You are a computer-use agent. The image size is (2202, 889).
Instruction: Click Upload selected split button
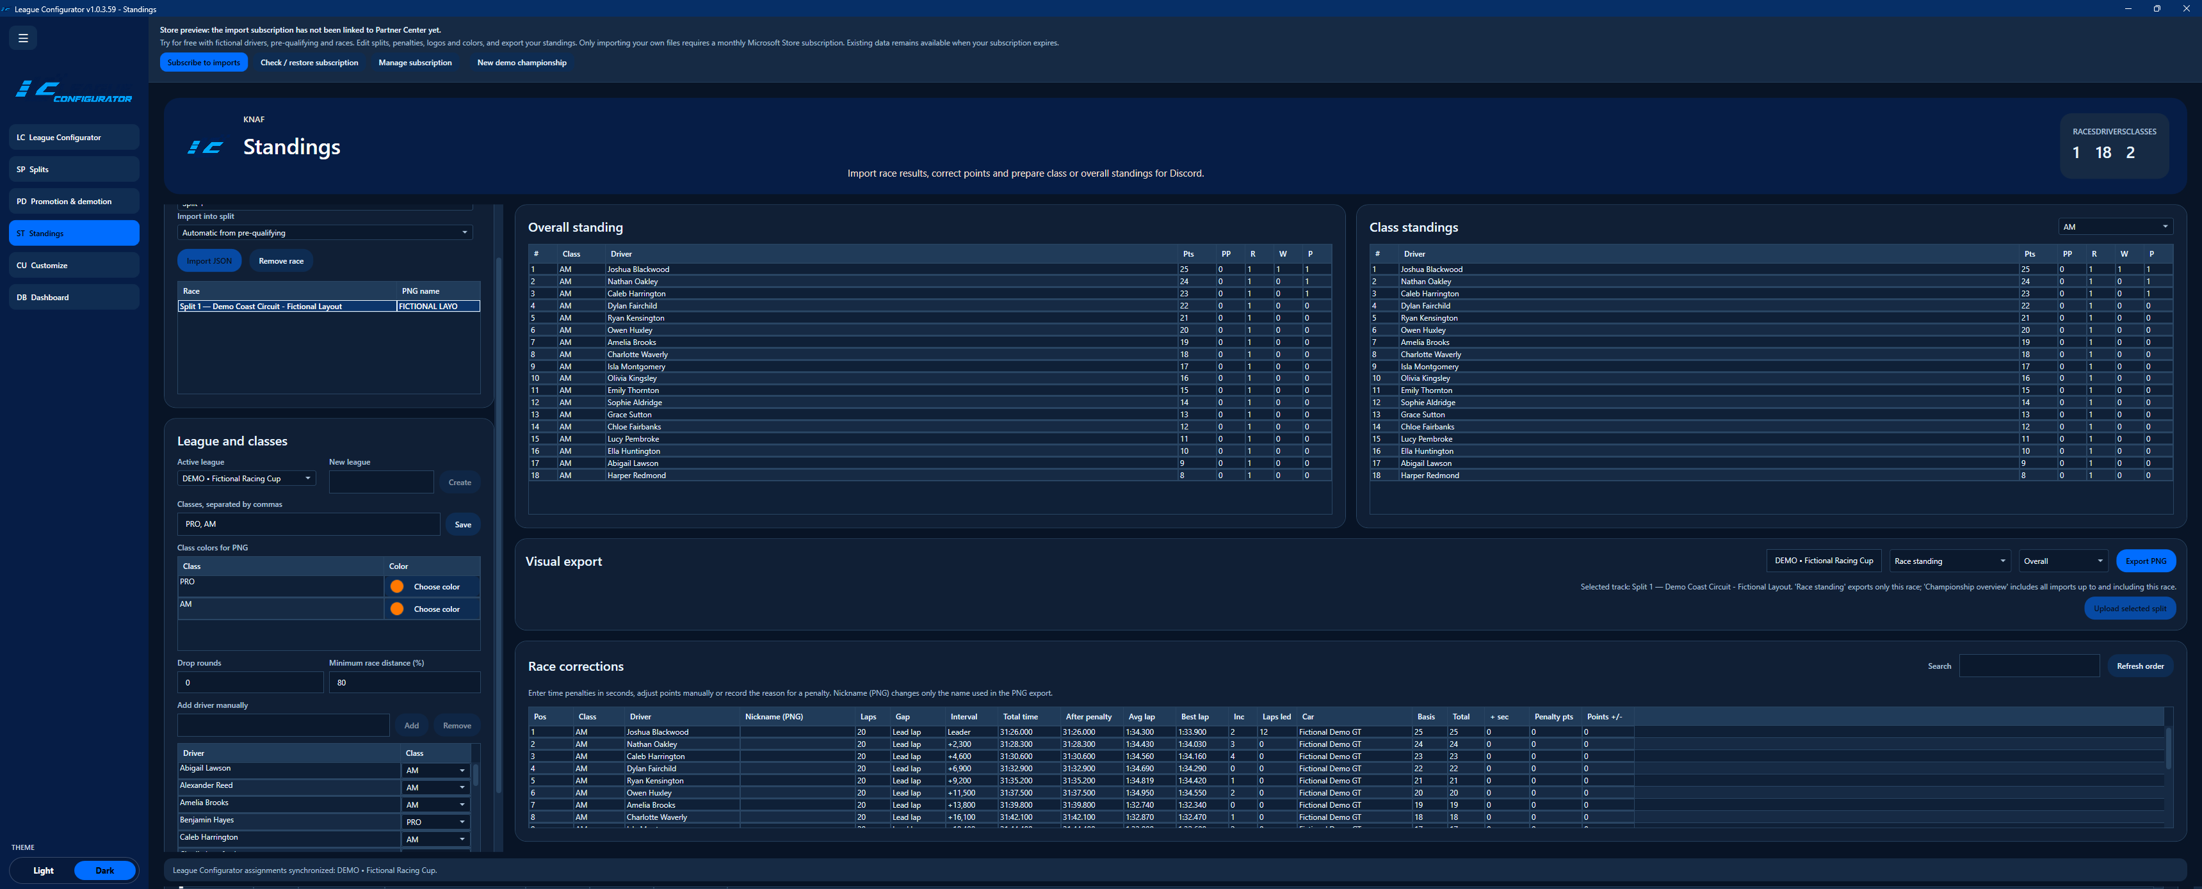click(x=2130, y=608)
